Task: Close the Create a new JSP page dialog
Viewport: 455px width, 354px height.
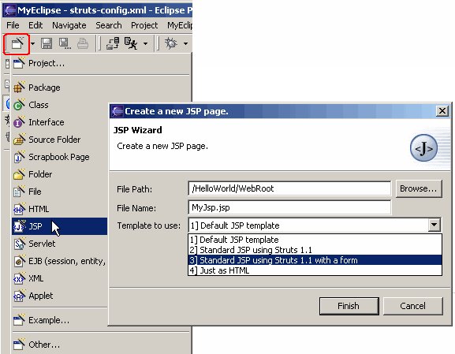Action: click(x=442, y=111)
